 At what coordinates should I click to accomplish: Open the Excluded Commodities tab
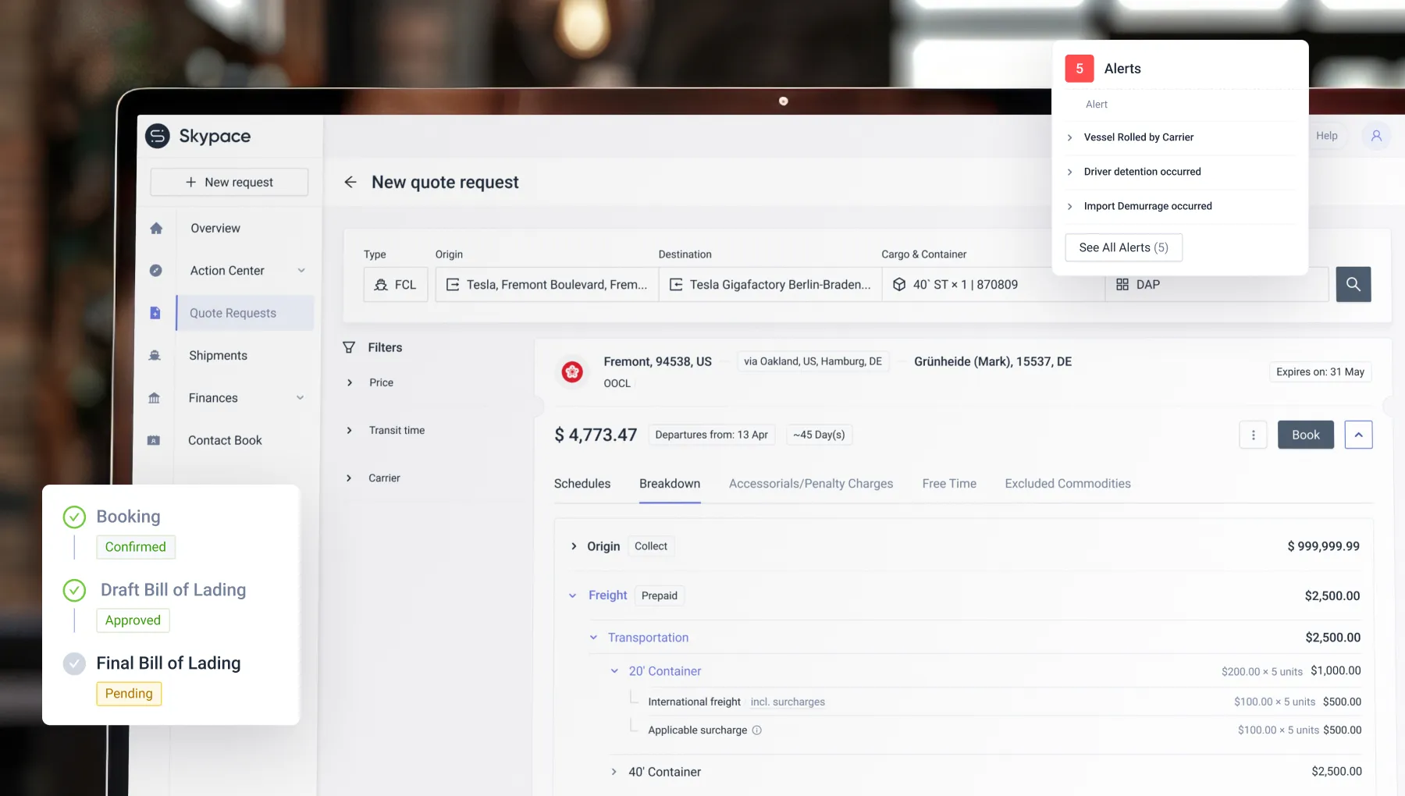tap(1068, 484)
